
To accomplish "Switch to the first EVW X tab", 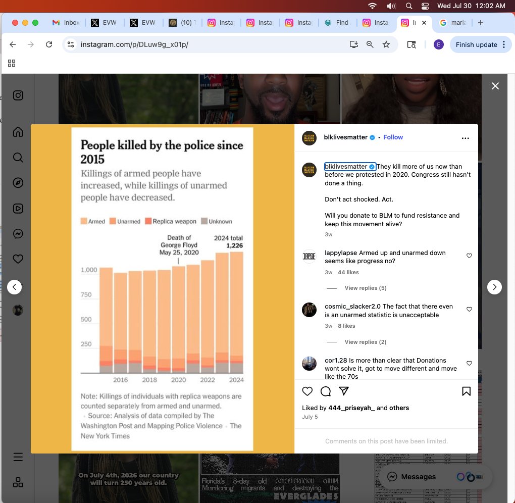I will (x=104, y=23).
